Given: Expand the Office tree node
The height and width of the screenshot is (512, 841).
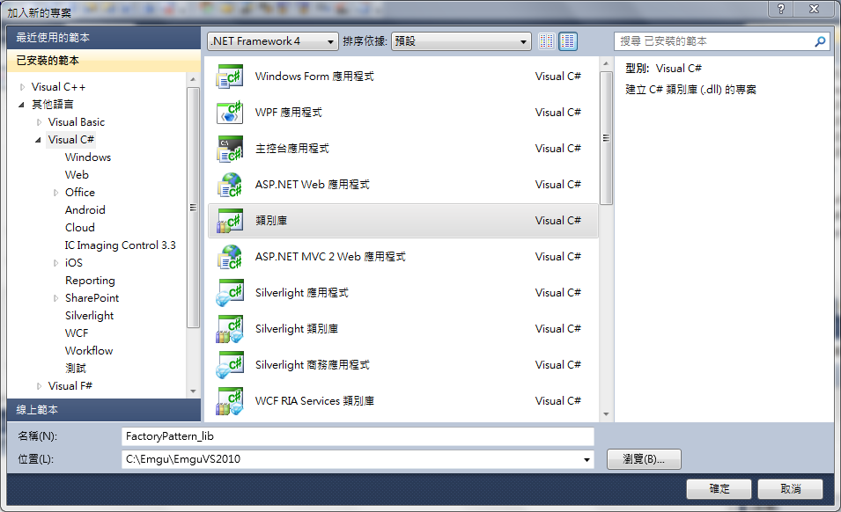Looking at the screenshot, I should coord(55,193).
